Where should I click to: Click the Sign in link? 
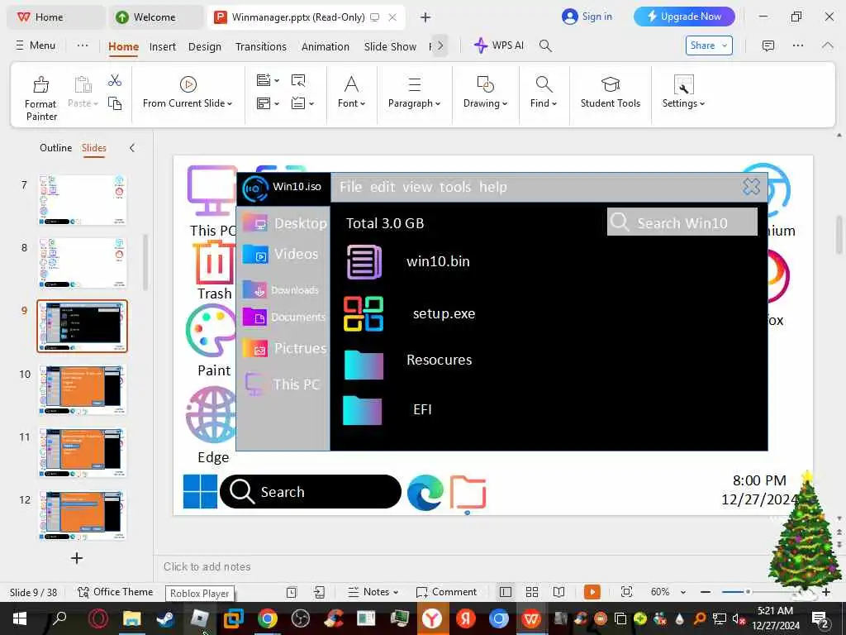[587, 17]
